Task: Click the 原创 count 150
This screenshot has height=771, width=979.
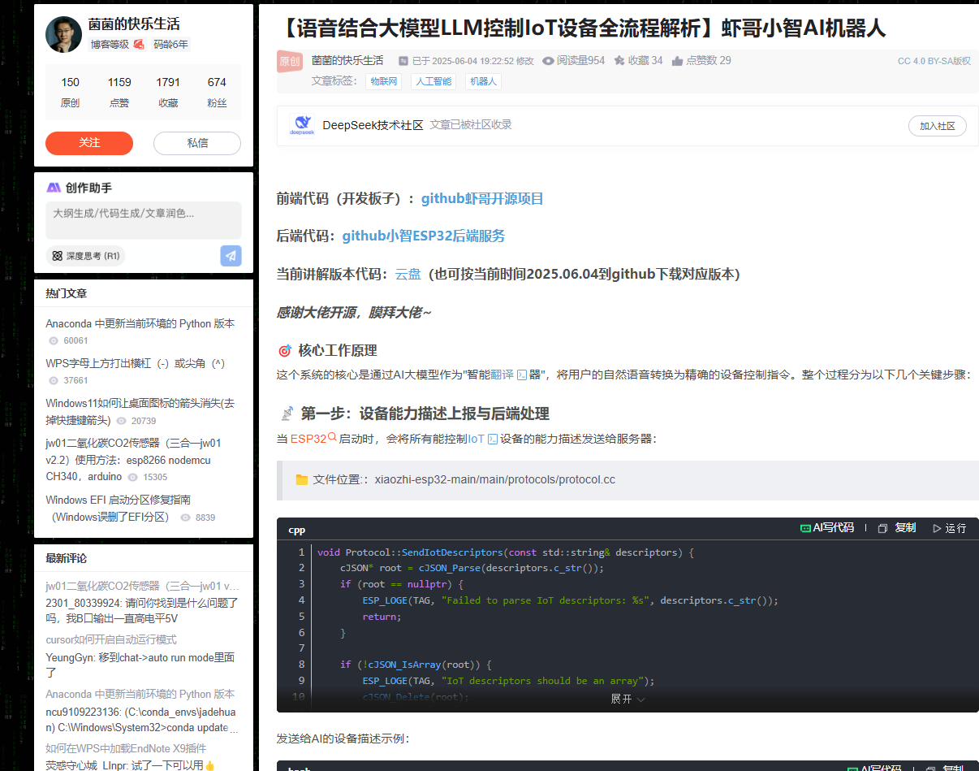Action: point(71,82)
